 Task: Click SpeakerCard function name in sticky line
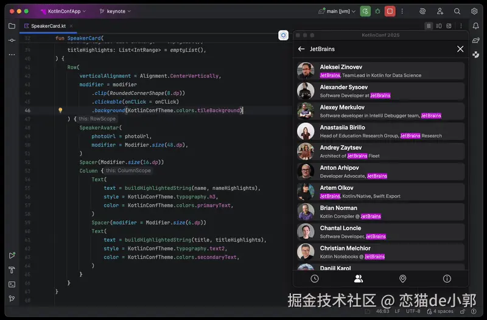84,38
